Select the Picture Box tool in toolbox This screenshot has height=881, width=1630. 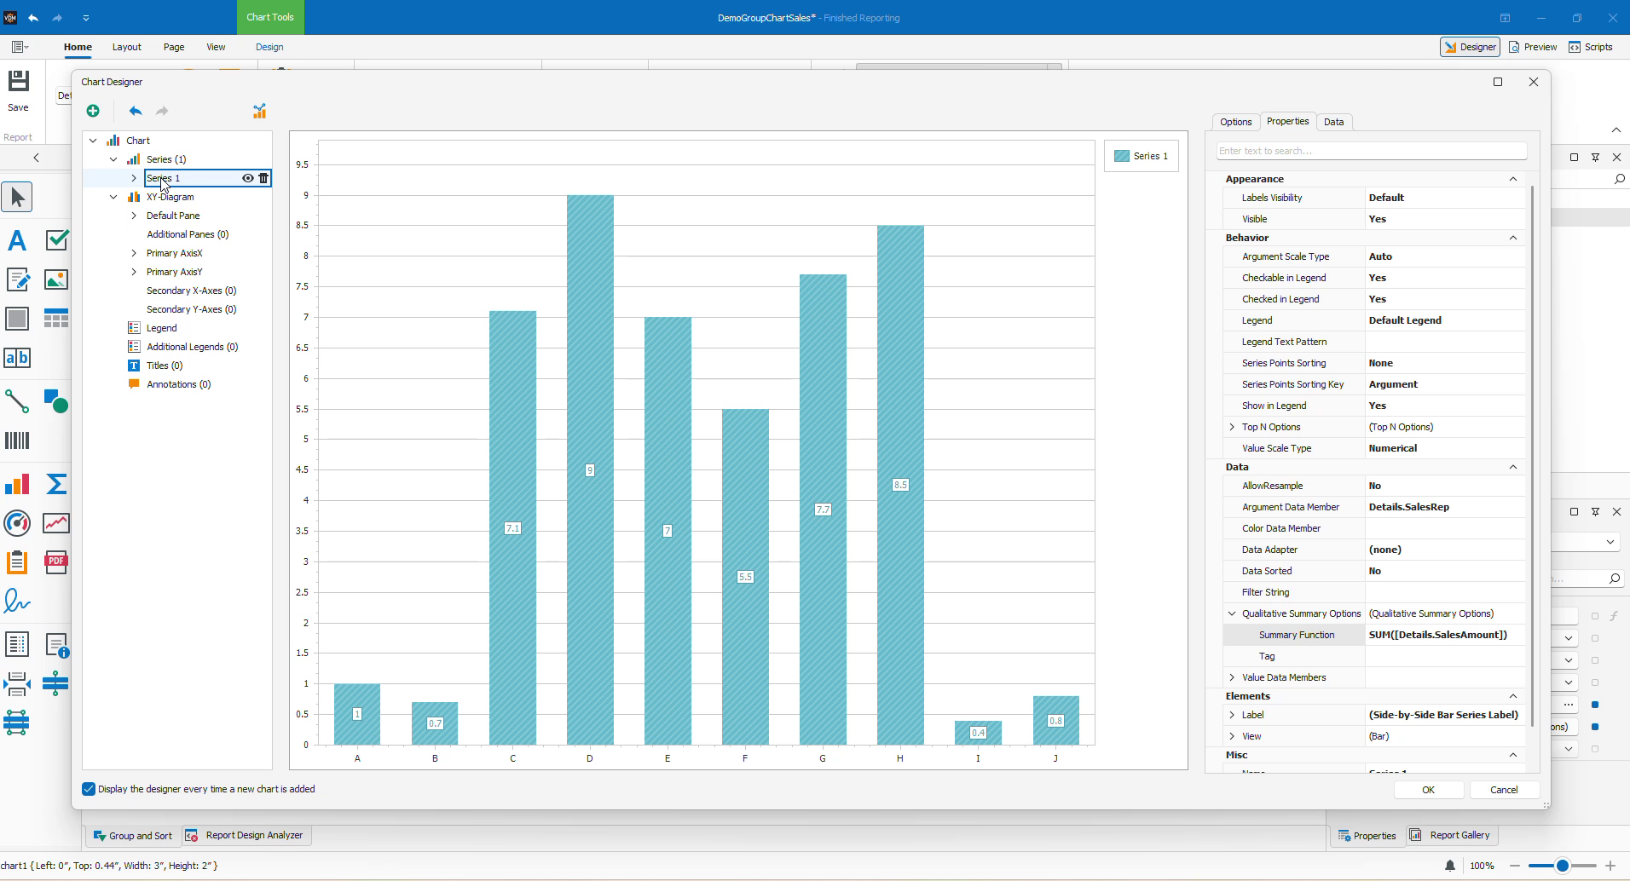56,279
